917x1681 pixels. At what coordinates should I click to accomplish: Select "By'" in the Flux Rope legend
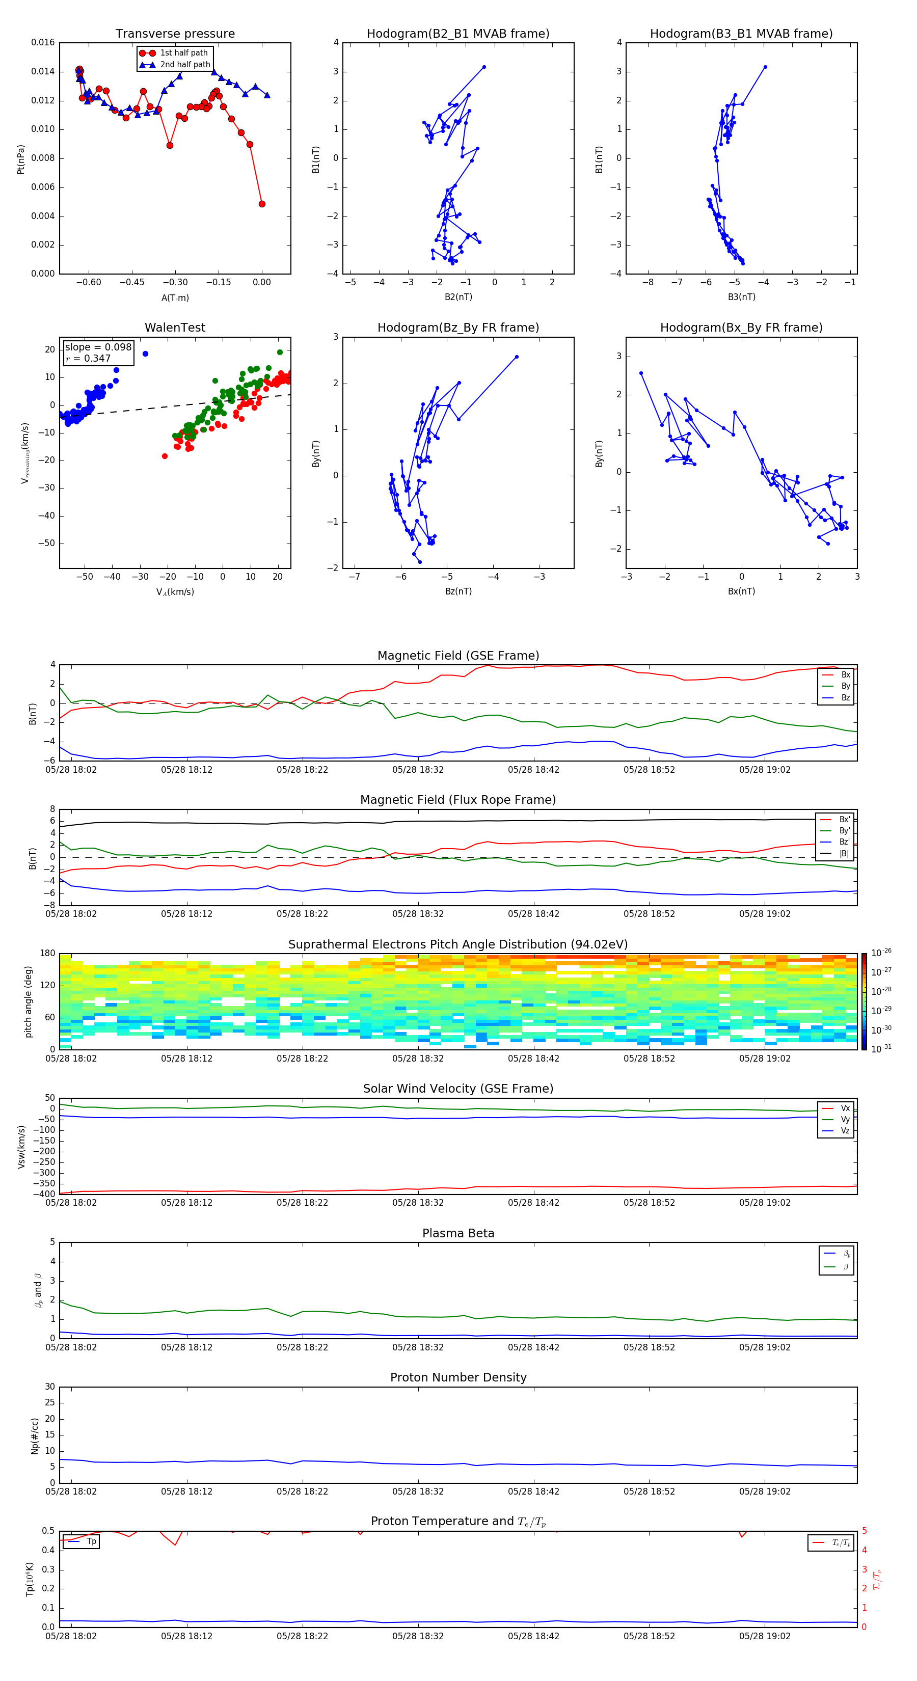coord(835,831)
